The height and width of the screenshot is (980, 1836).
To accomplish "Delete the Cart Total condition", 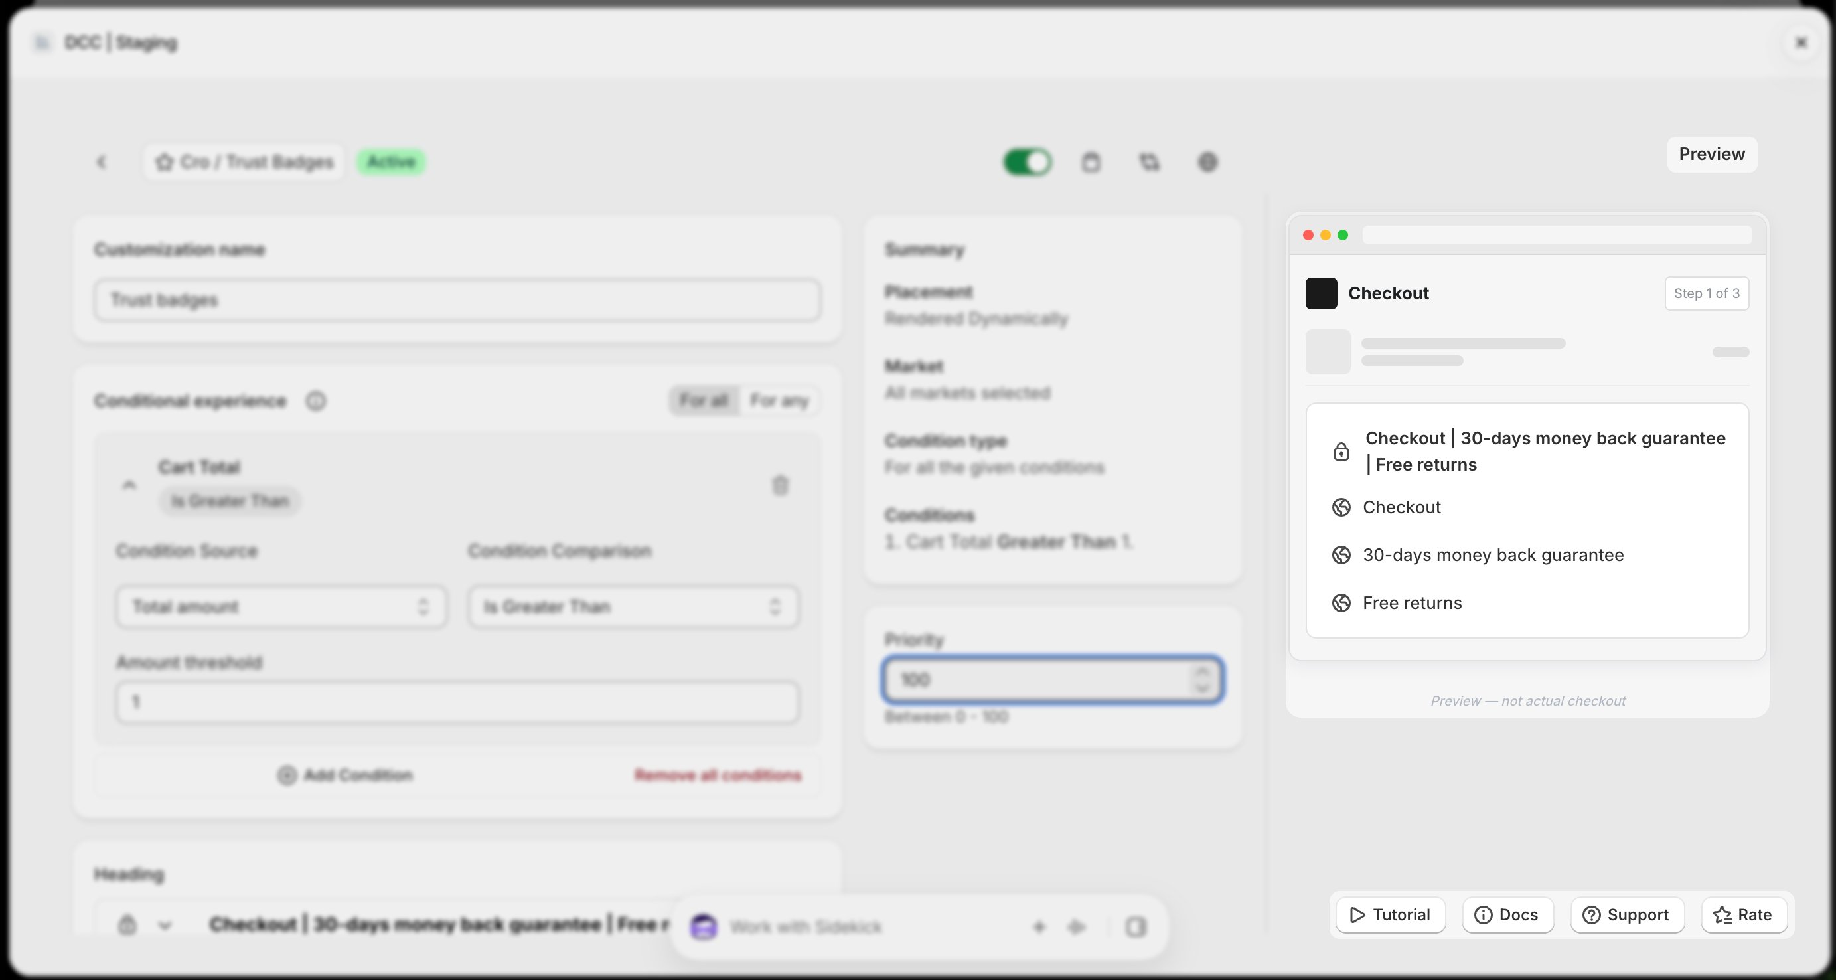I will click(x=781, y=485).
